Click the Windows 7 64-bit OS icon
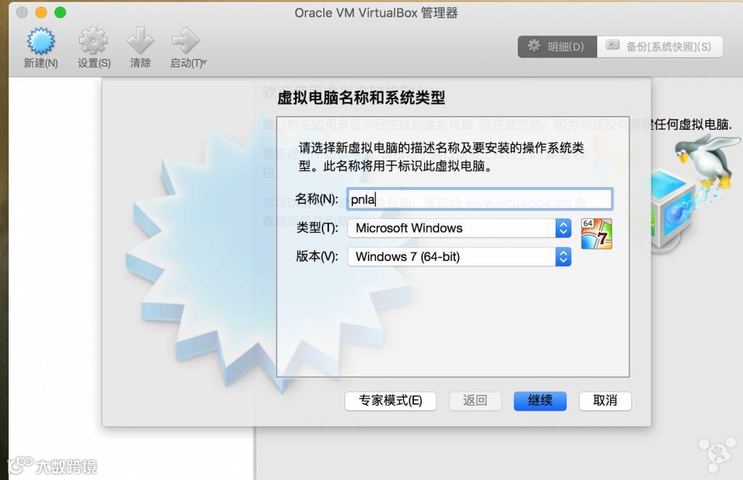Viewport: 743px width, 480px height. coord(596,233)
